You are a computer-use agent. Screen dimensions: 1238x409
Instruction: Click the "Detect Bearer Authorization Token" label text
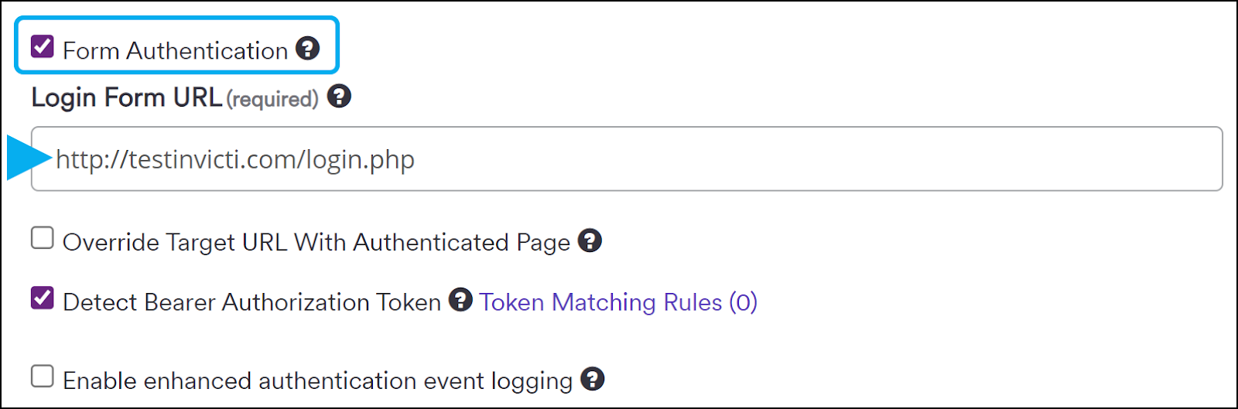tap(251, 302)
